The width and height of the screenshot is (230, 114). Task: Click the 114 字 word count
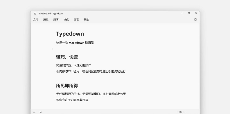click(182, 112)
